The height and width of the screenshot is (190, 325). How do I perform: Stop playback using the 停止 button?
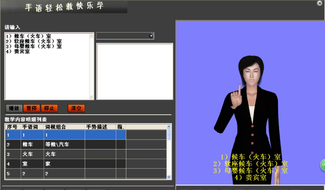(49, 108)
